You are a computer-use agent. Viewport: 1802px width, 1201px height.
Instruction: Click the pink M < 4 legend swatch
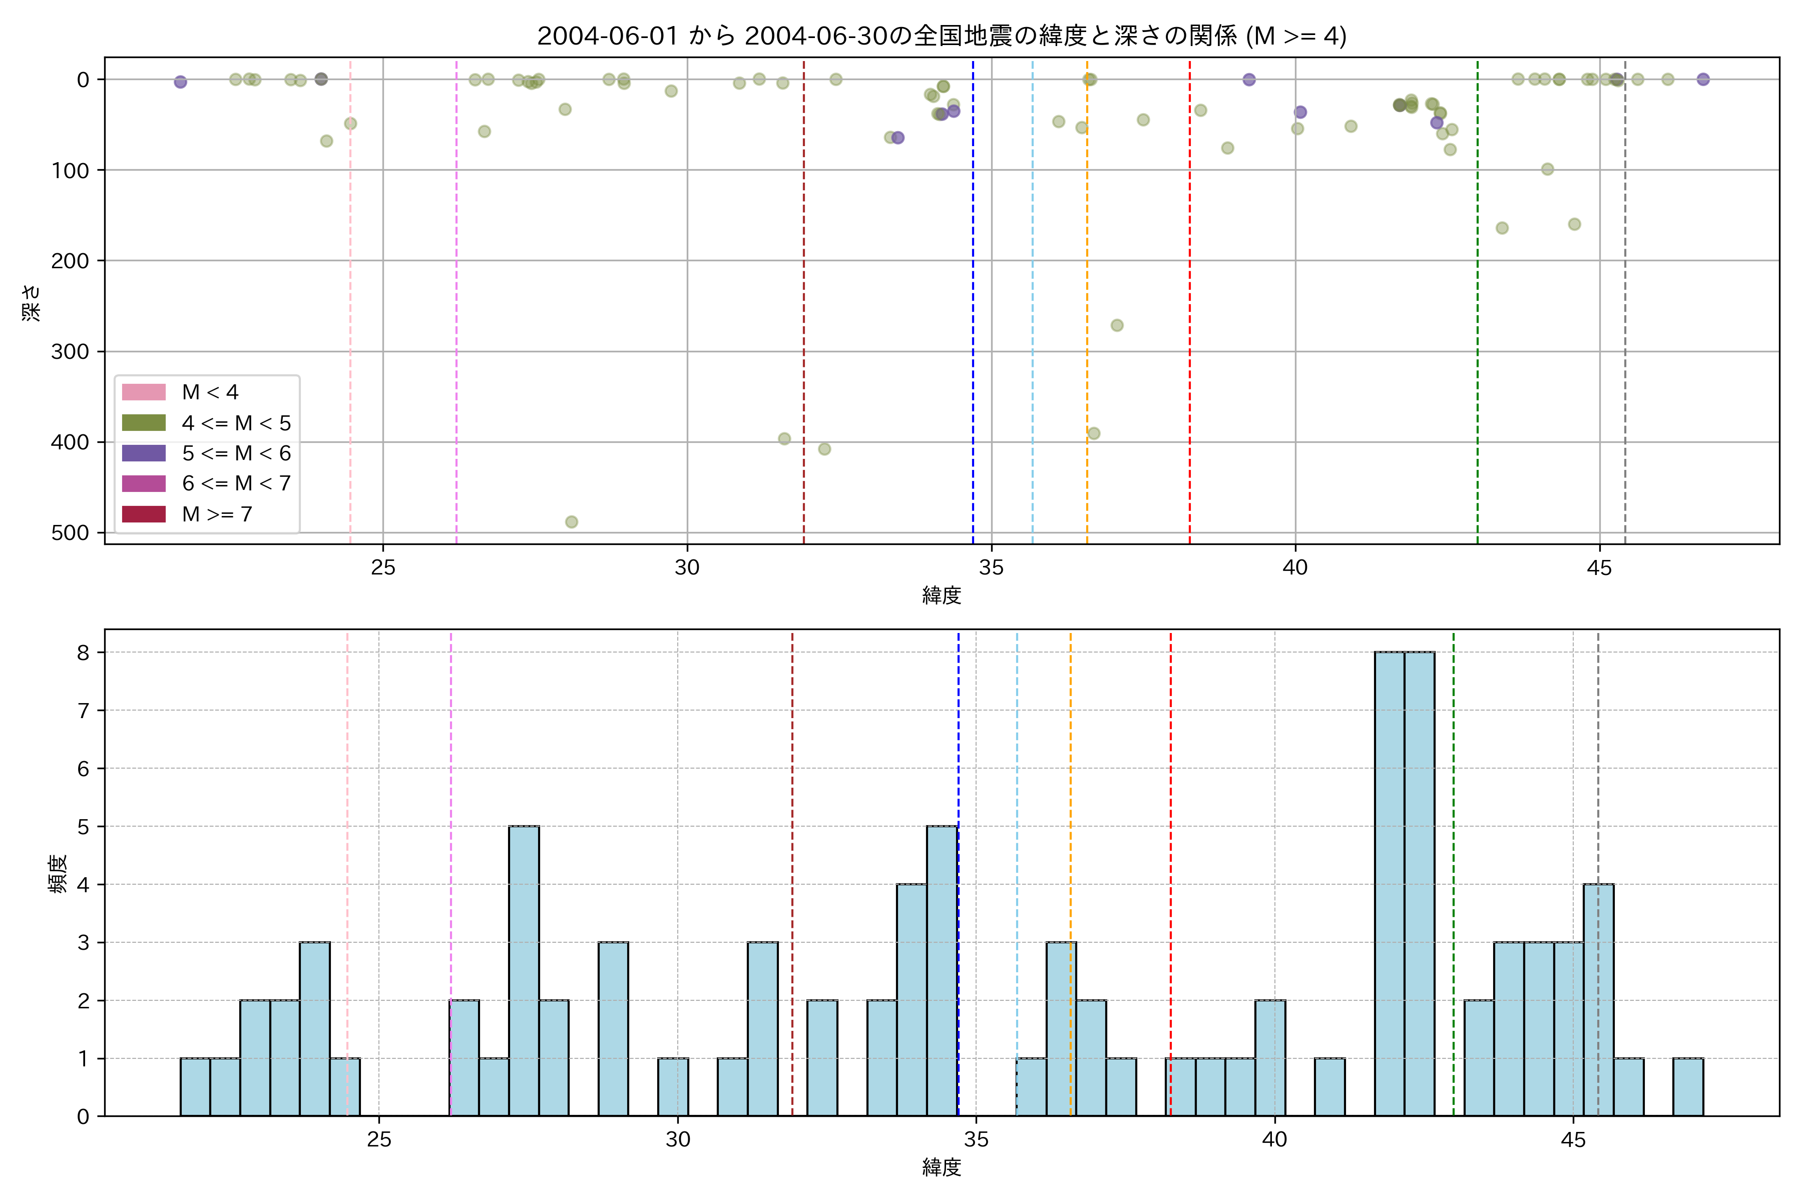coord(143,392)
